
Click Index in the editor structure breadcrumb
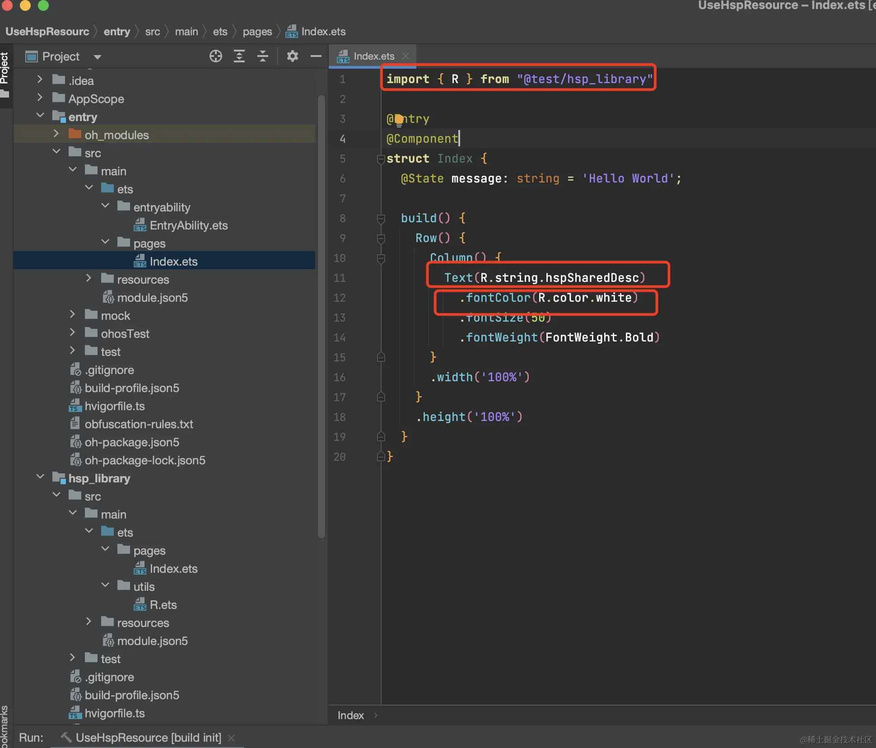(350, 715)
